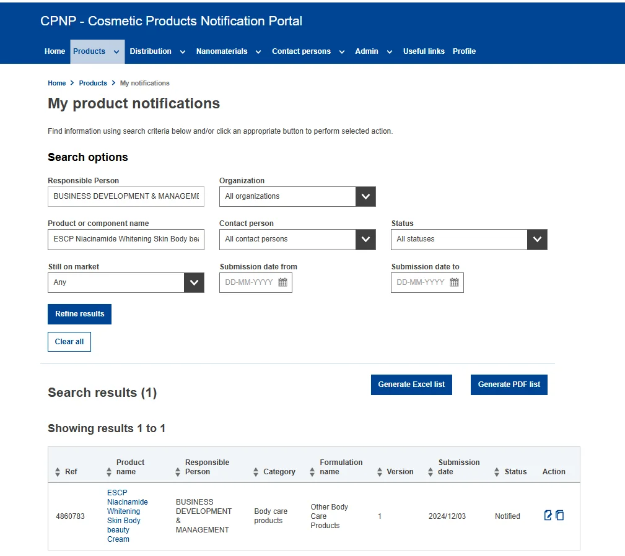Sort results by Ref column arrows
625x556 pixels.
[58, 472]
